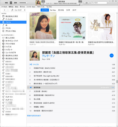The image size is (118, 127).
Task: Open the 編集(E) menu
Action: point(11,7)
